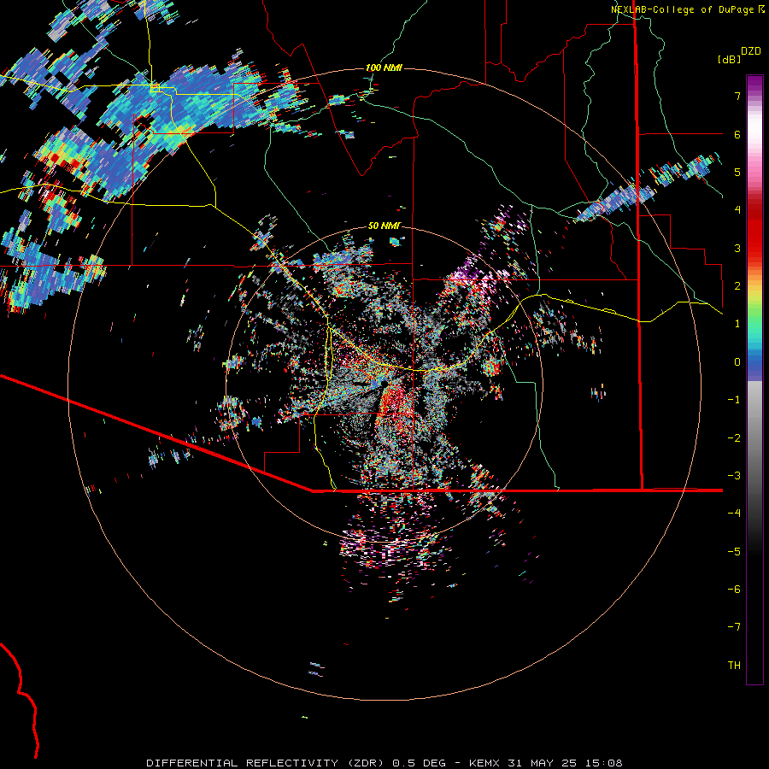
Task: Click the scale value "-2" on the legend
Action: point(734,438)
